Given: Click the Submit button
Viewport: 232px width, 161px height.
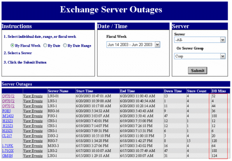Looking at the screenshot, I should pyautogui.click(x=197, y=71).
